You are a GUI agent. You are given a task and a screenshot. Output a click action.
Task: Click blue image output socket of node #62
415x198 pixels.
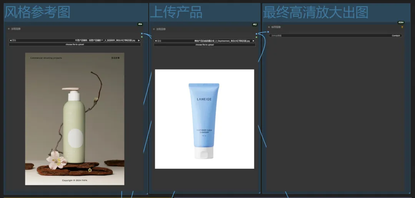(x=256, y=34)
